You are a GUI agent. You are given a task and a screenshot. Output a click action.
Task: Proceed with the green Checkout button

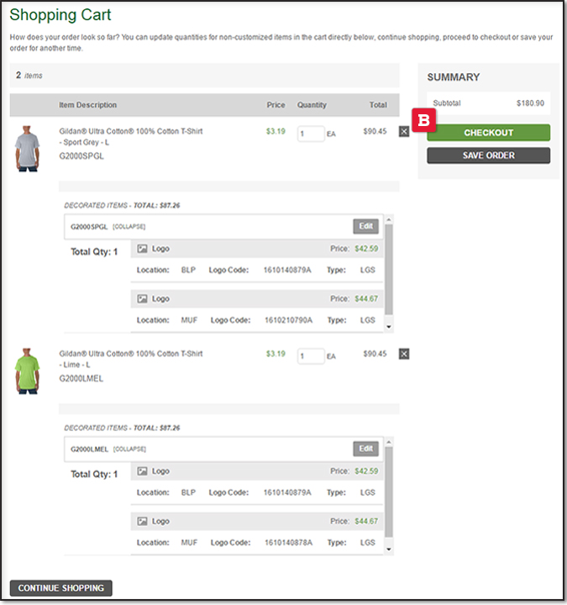coord(488,133)
